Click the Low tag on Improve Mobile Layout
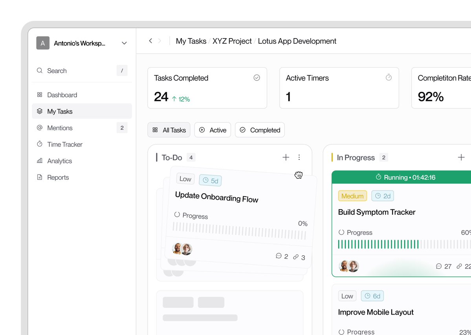 (x=347, y=296)
